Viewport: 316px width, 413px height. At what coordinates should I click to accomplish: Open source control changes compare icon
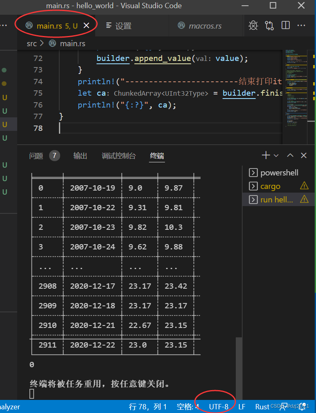click(x=269, y=25)
